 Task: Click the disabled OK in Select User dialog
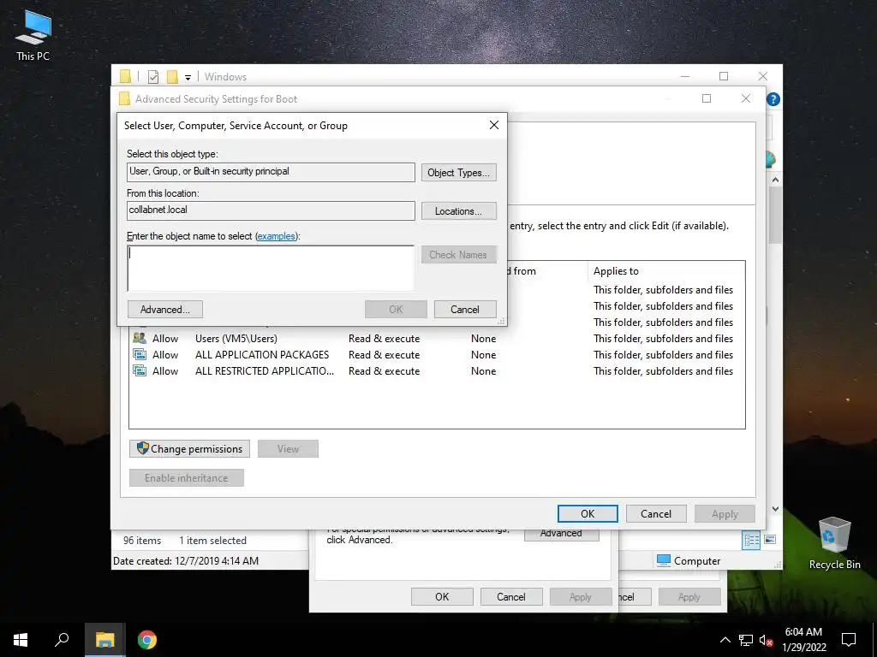coord(396,310)
